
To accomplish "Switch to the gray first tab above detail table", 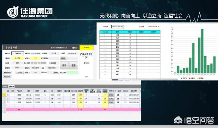I will 5,87.
